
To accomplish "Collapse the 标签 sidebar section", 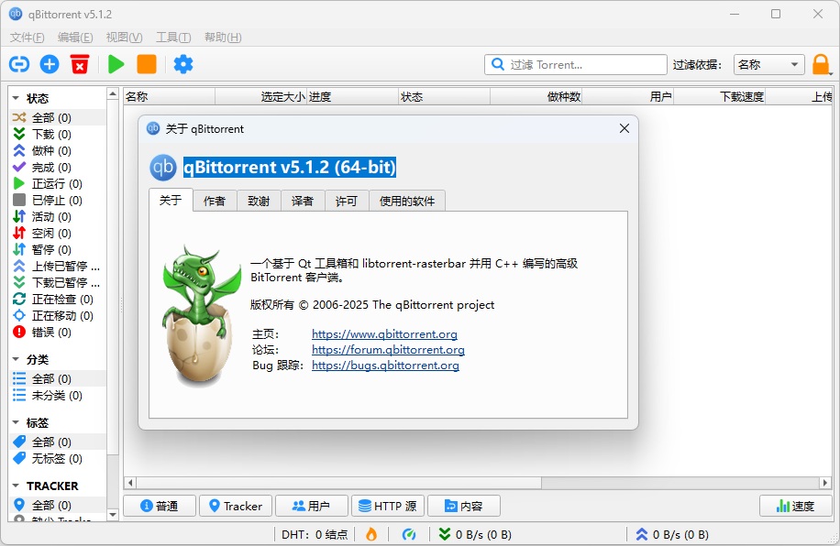I will coord(16,423).
